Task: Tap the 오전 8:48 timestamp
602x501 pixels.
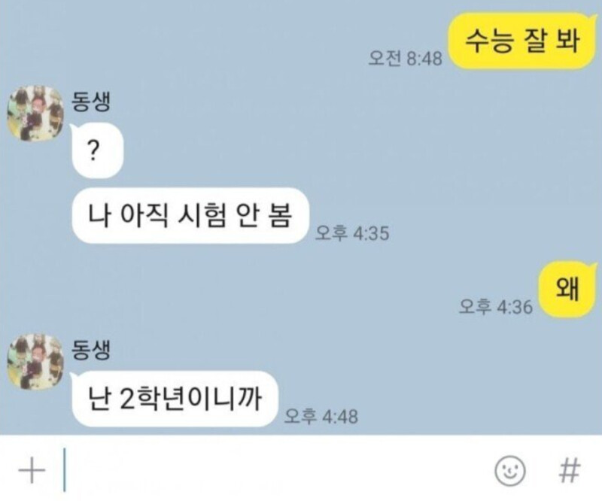Action: click(405, 59)
